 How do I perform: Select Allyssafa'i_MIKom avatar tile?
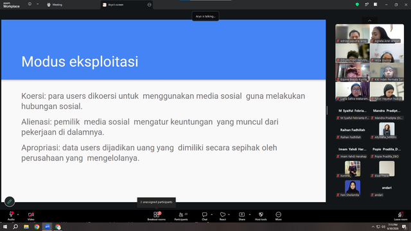click(387, 130)
